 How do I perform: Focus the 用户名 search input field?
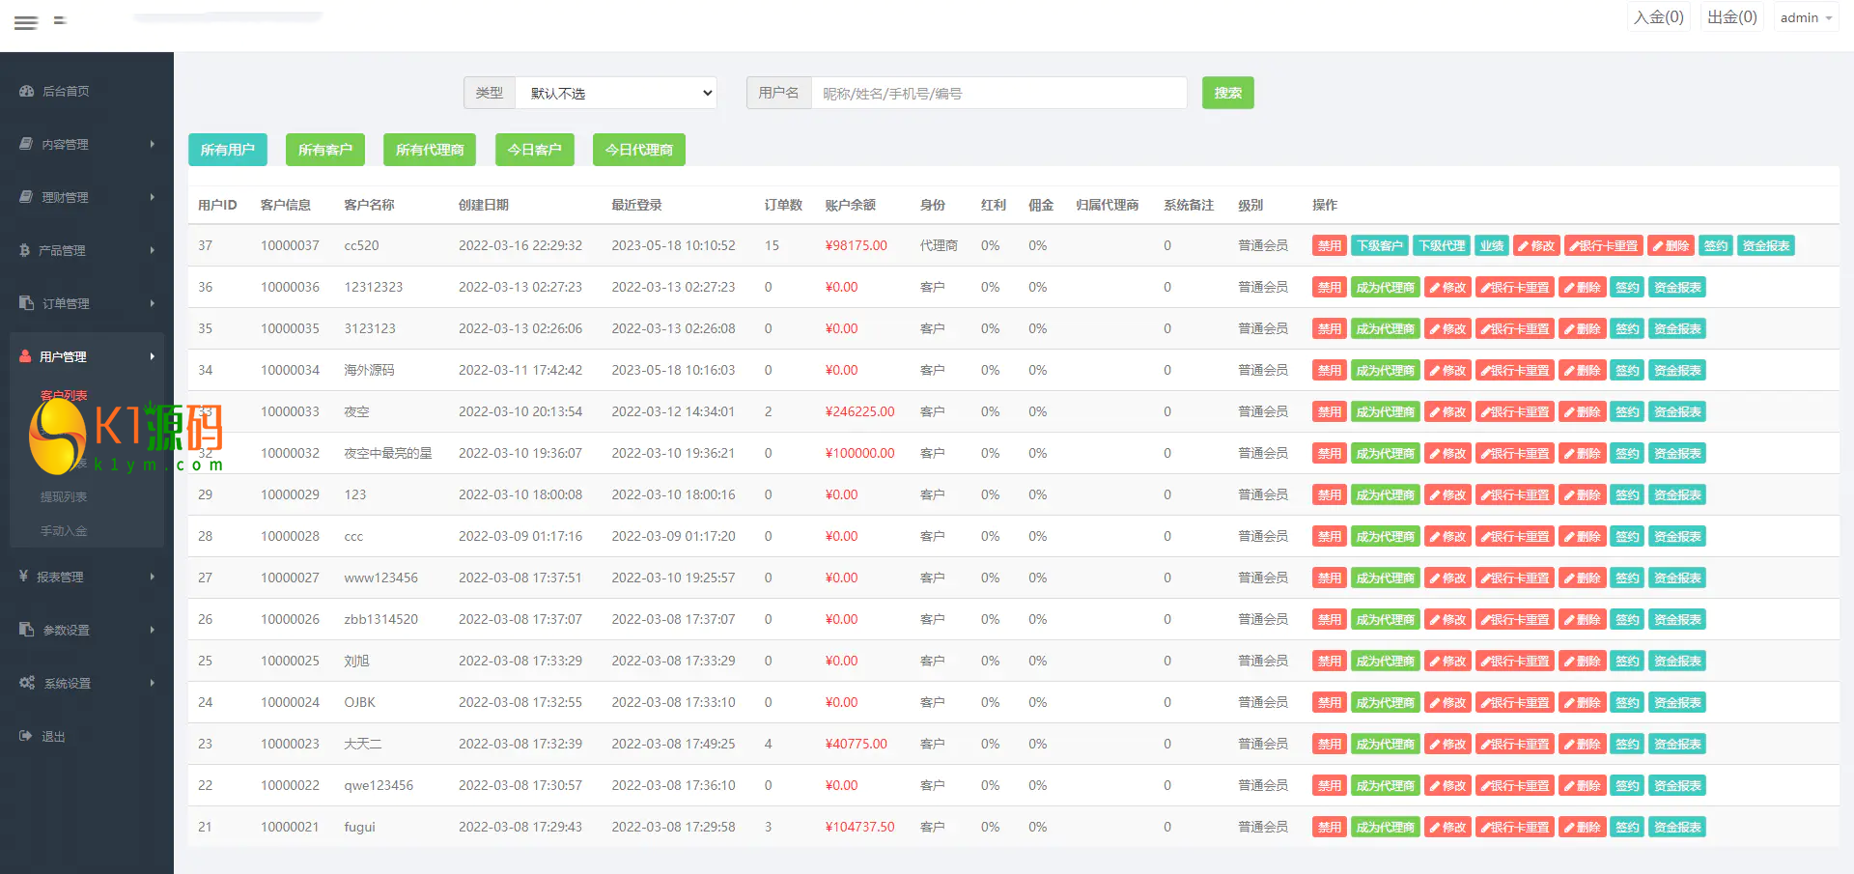tap(998, 94)
